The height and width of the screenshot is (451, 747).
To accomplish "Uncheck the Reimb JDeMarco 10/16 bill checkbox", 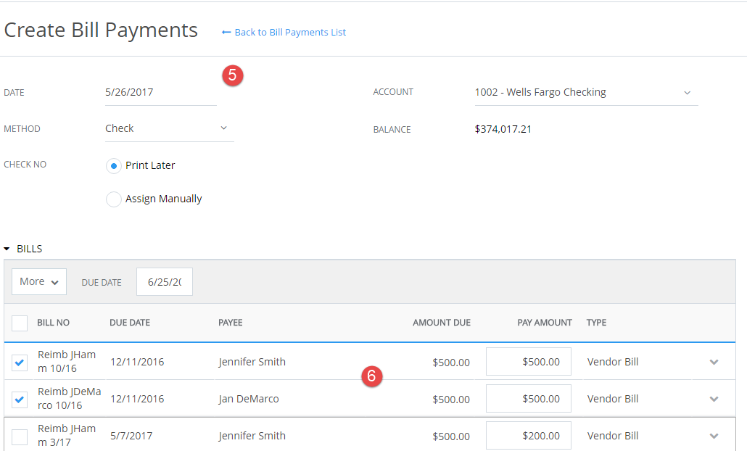I will pos(20,399).
